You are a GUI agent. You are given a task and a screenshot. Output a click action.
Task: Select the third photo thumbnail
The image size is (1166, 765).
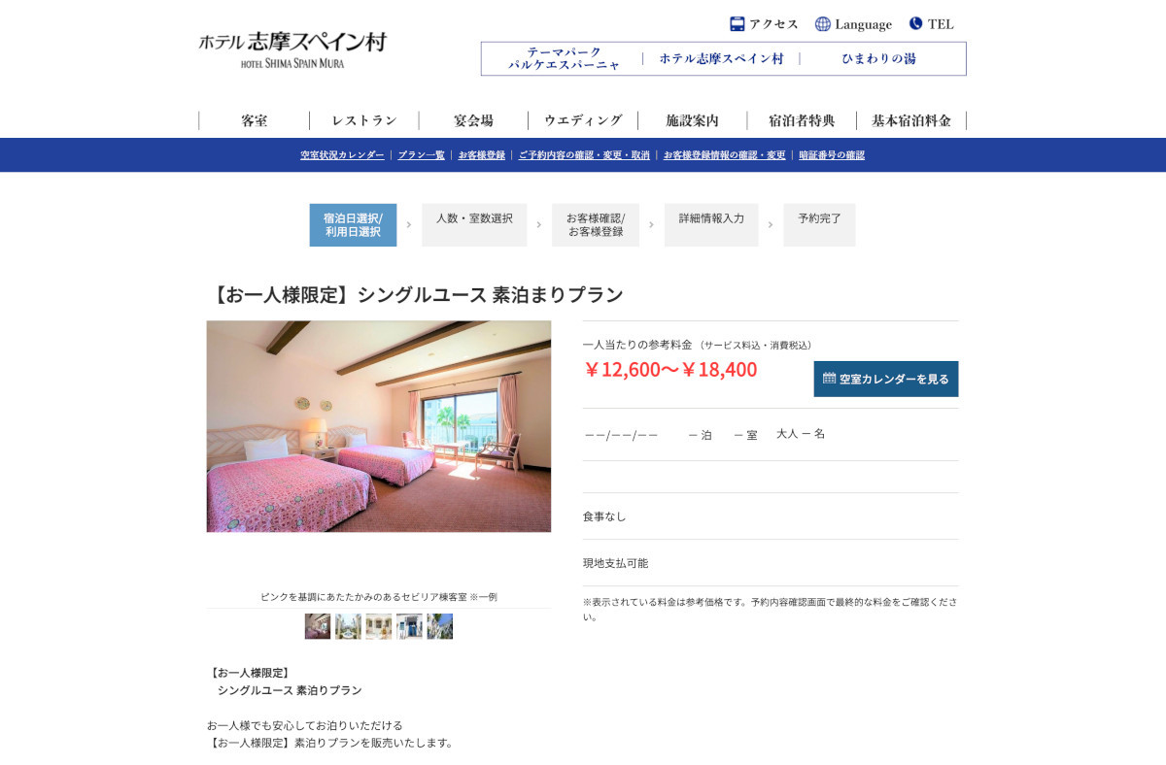(x=379, y=626)
